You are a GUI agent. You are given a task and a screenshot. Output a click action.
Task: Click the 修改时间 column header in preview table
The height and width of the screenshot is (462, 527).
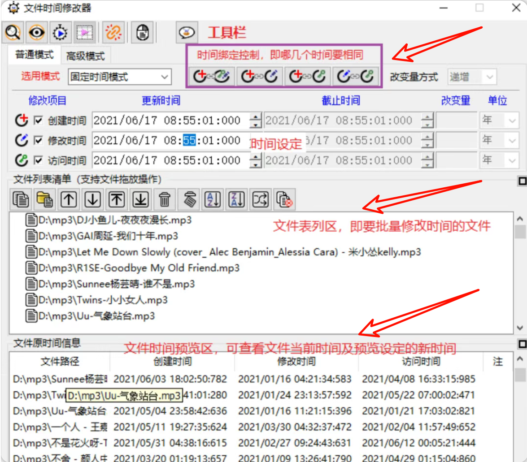coord(296,362)
